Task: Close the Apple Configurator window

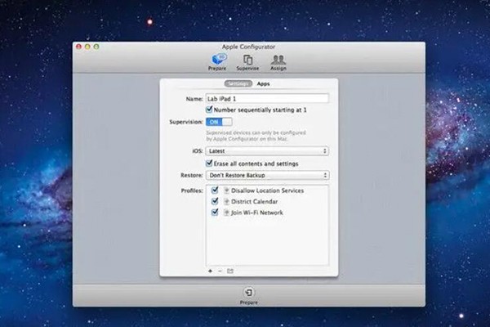Action: coord(78,47)
